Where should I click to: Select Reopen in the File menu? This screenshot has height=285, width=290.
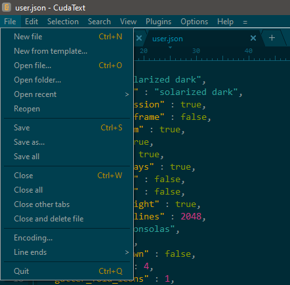tap(67, 109)
